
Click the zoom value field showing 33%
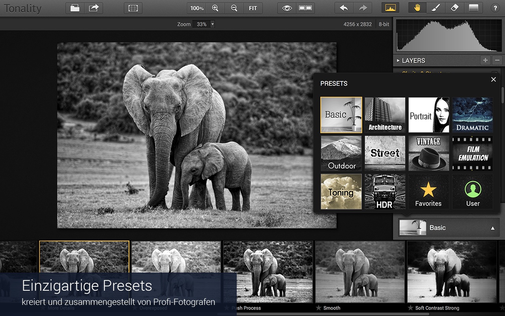[x=201, y=24]
